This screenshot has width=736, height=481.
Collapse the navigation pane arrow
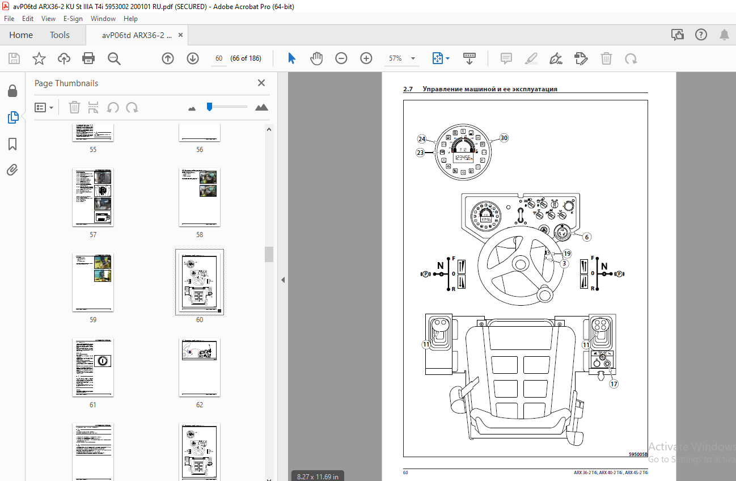click(282, 280)
